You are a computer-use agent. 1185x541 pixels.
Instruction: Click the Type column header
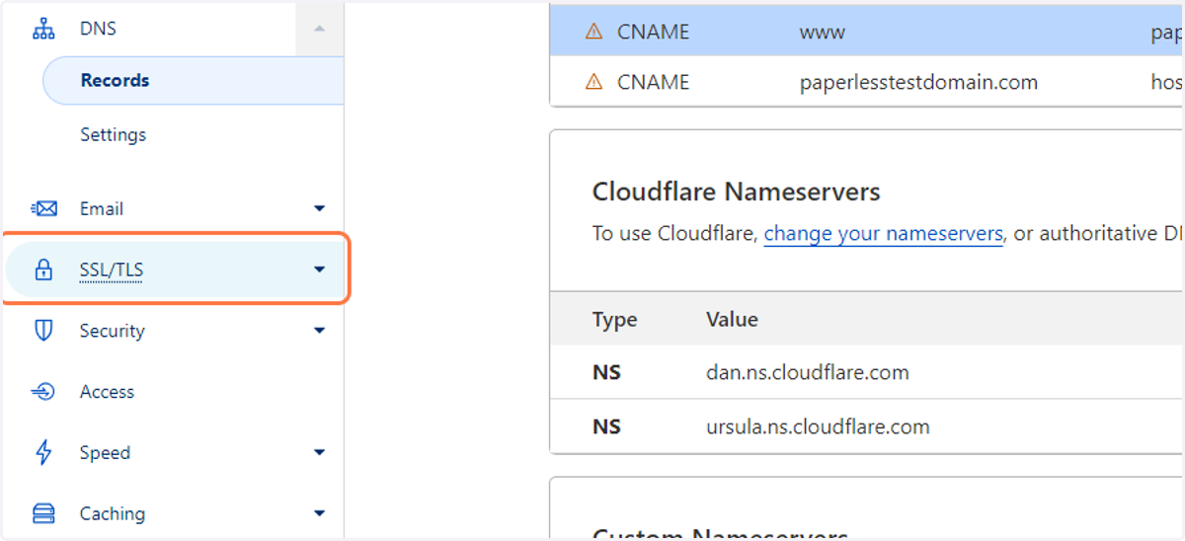[x=614, y=319]
